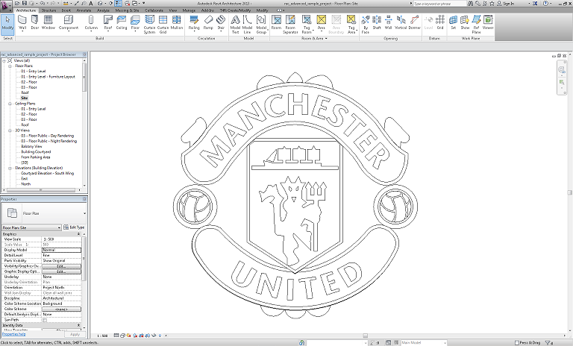This screenshot has width=573, height=346.
Task: Open the Floor Plan: Site instance dropdown
Action: pos(31,227)
